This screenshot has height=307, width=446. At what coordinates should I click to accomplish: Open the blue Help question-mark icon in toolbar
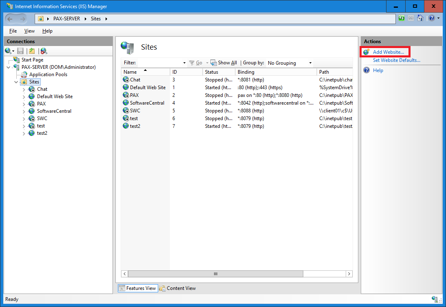coord(432,18)
